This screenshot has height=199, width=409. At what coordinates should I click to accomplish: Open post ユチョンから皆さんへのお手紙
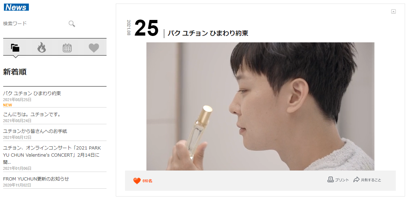[35, 131]
